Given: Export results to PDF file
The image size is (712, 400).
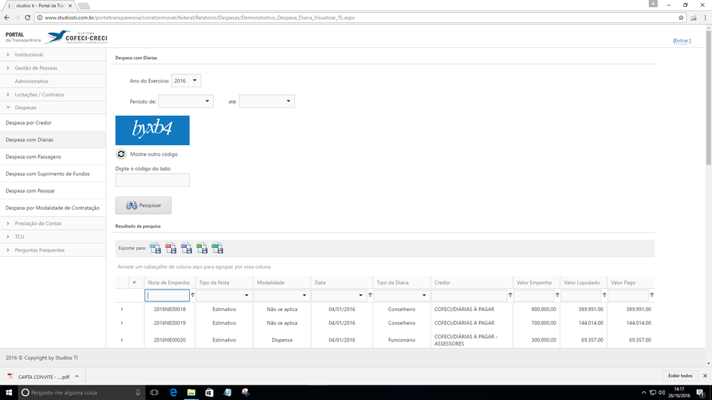Looking at the screenshot, I should click(170, 249).
